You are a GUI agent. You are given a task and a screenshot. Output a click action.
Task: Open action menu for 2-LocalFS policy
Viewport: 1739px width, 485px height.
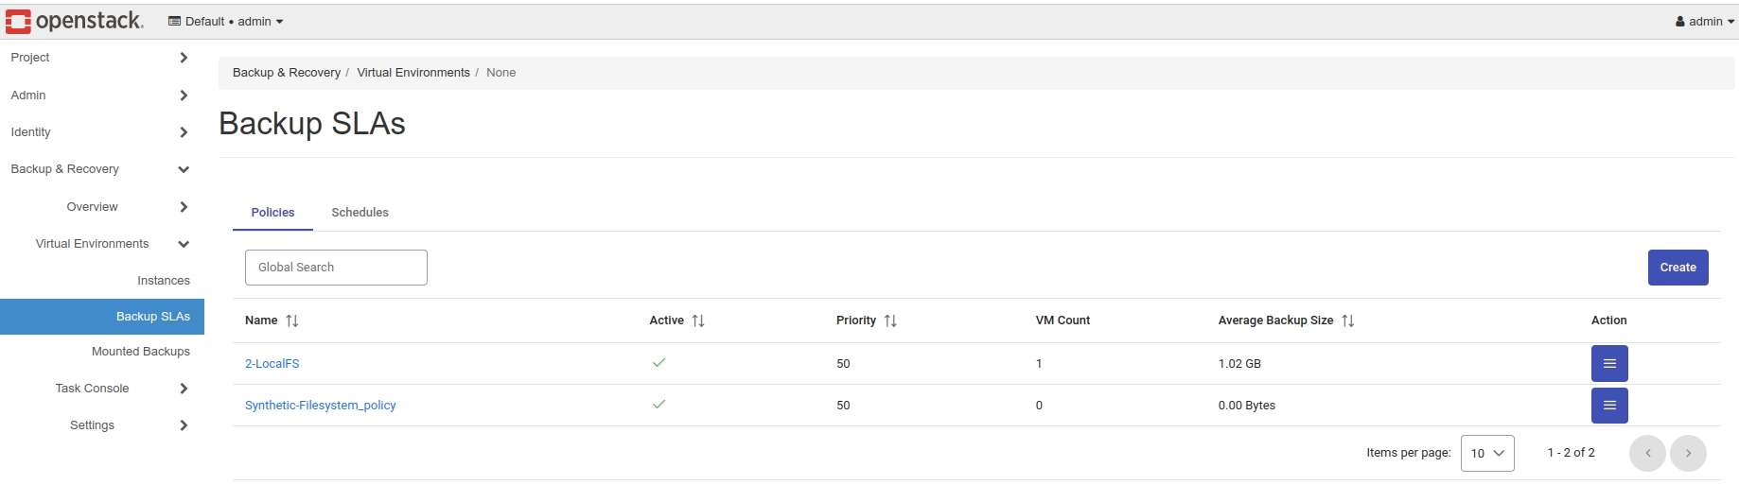point(1608,364)
